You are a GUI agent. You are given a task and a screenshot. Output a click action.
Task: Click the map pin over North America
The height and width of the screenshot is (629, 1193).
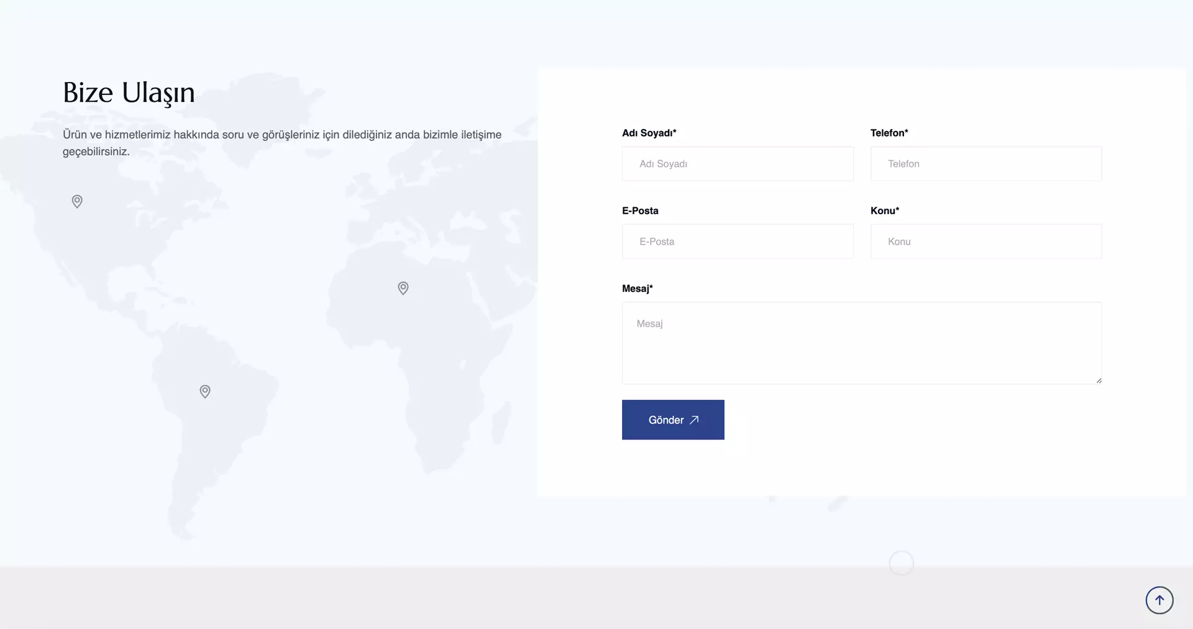coord(77,201)
